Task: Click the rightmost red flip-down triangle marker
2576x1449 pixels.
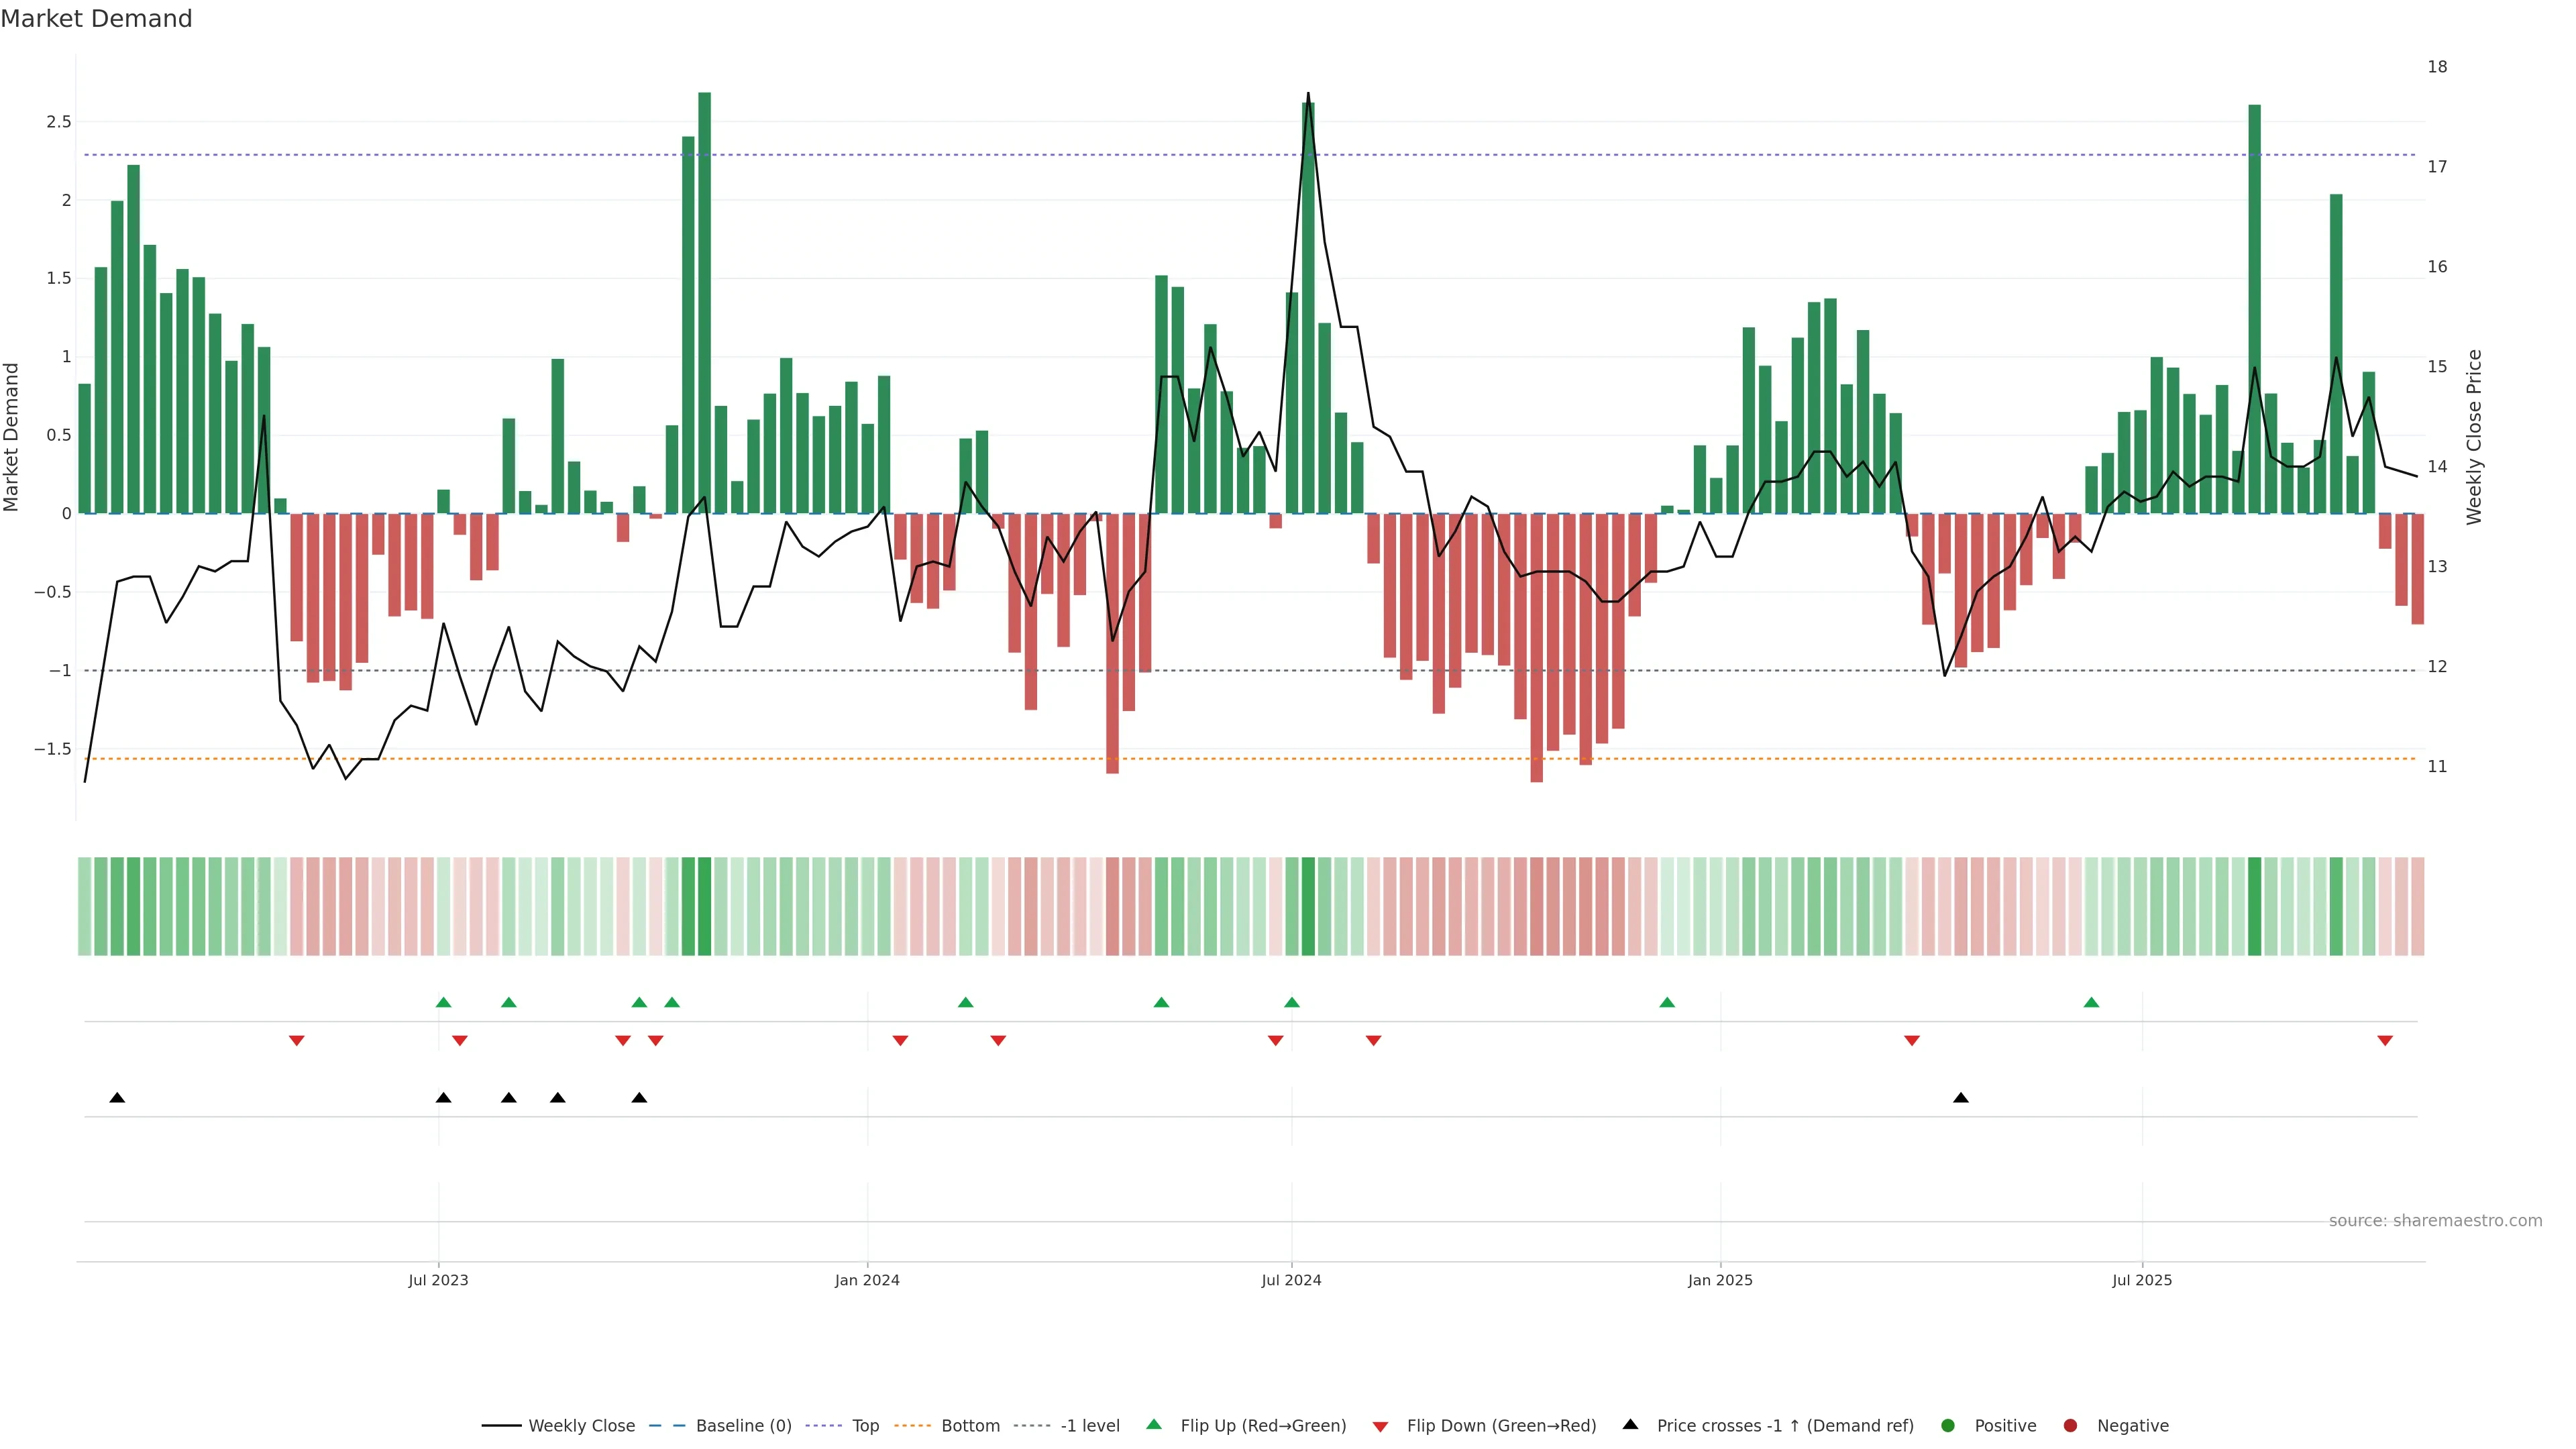Action: point(2385,1041)
